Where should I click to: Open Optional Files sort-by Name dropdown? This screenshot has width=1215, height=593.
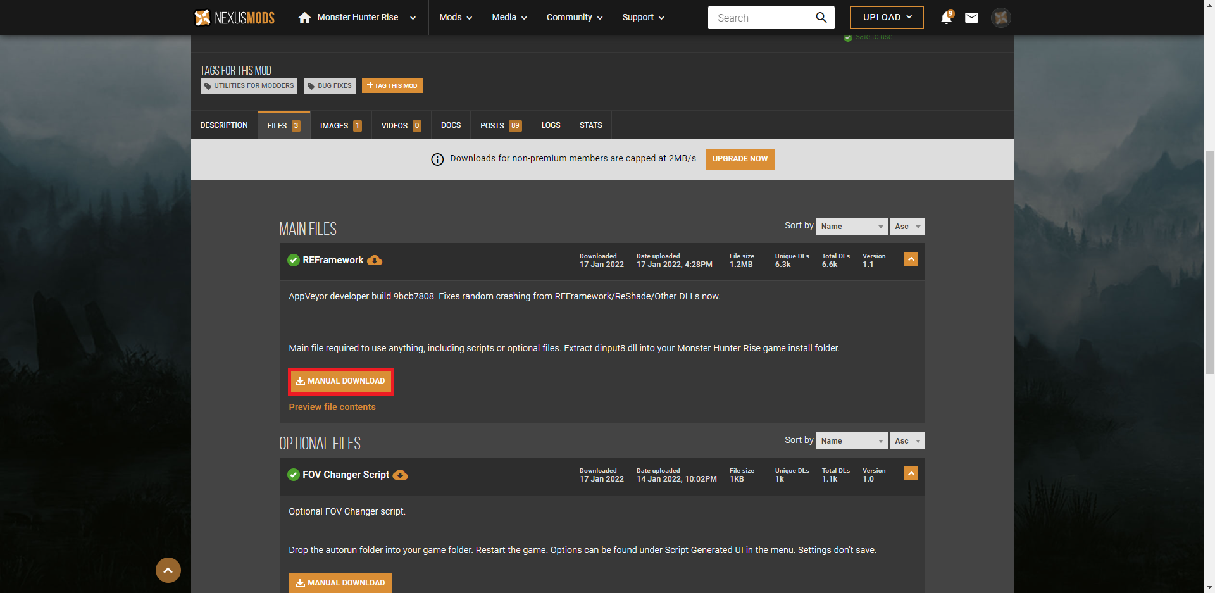coord(852,441)
